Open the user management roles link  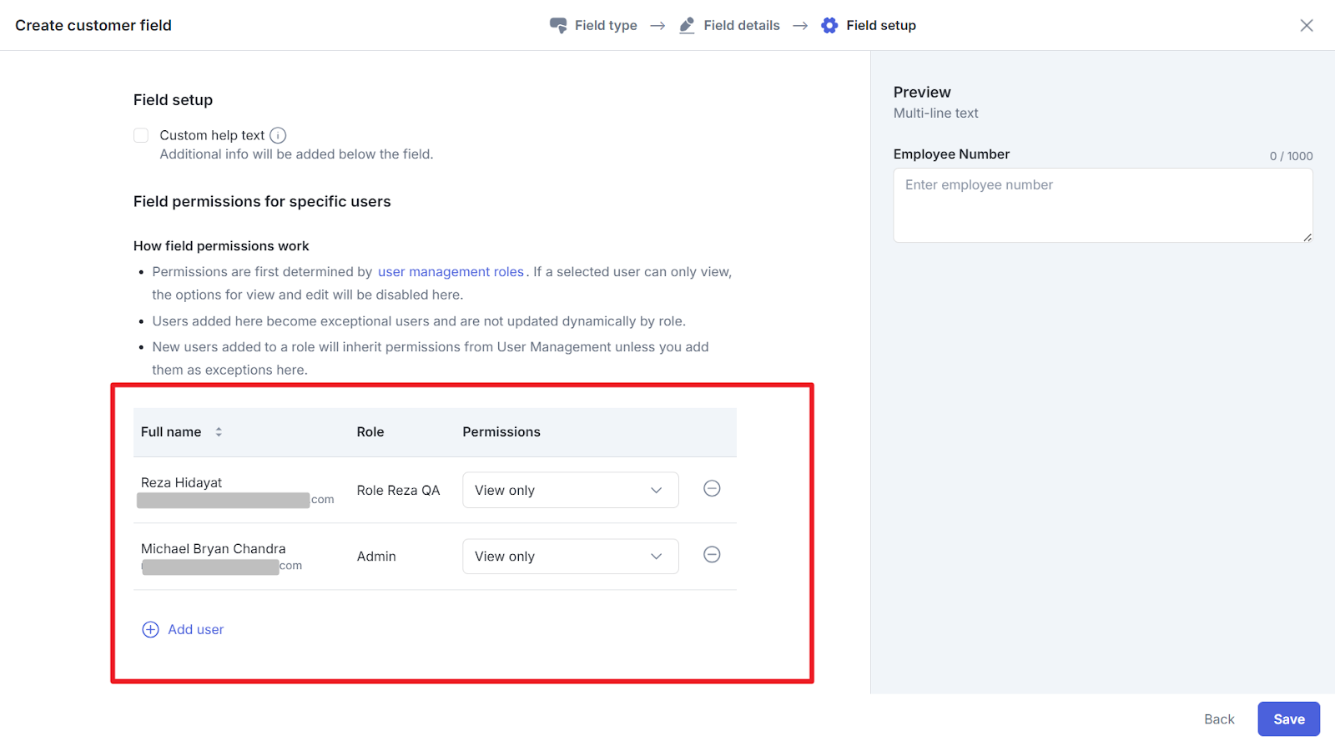(451, 272)
